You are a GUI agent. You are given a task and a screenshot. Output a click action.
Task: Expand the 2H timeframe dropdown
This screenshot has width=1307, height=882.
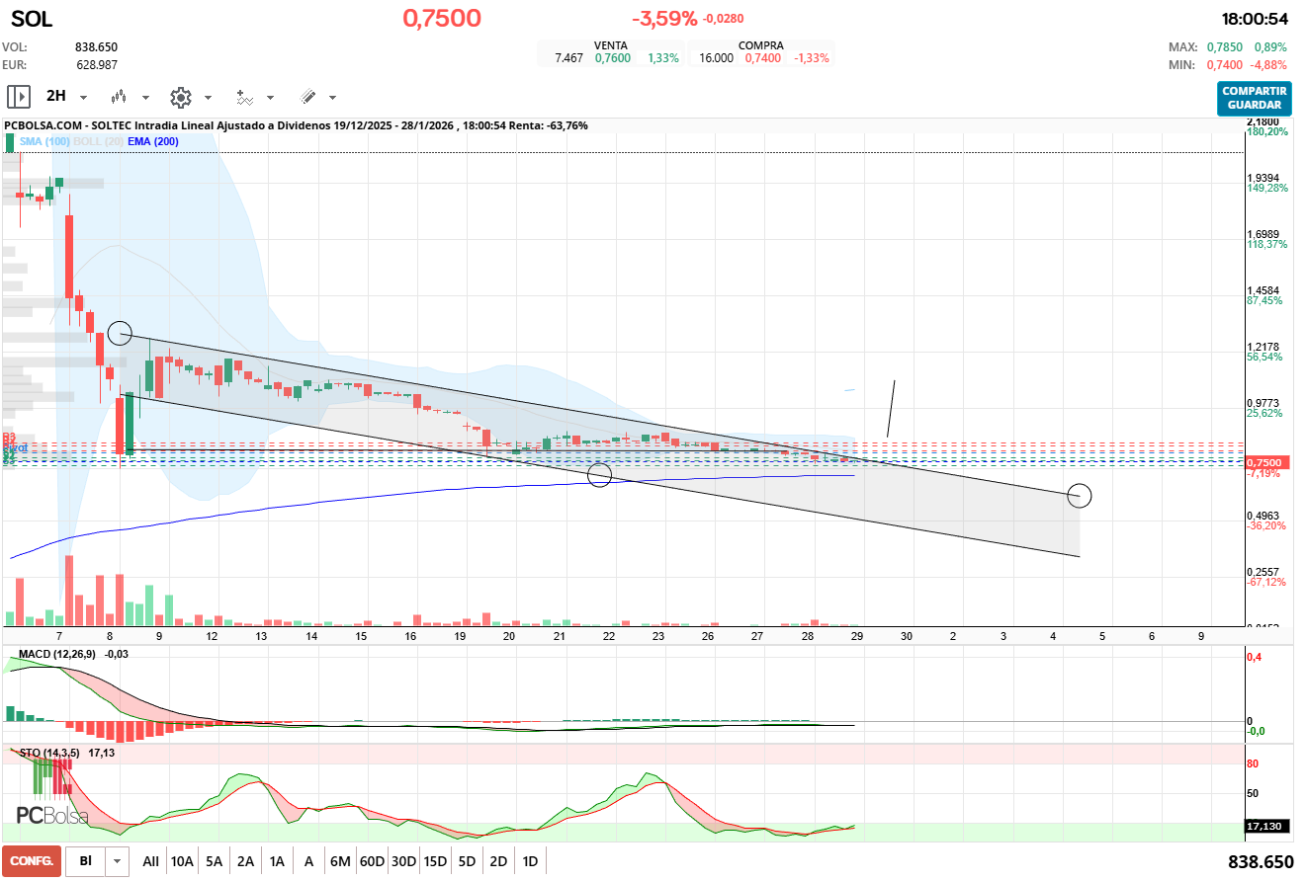83,98
